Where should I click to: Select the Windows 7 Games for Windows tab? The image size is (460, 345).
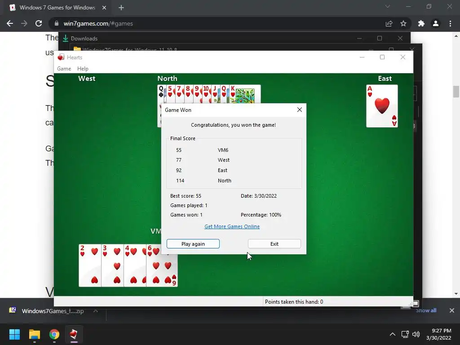(57, 8)
